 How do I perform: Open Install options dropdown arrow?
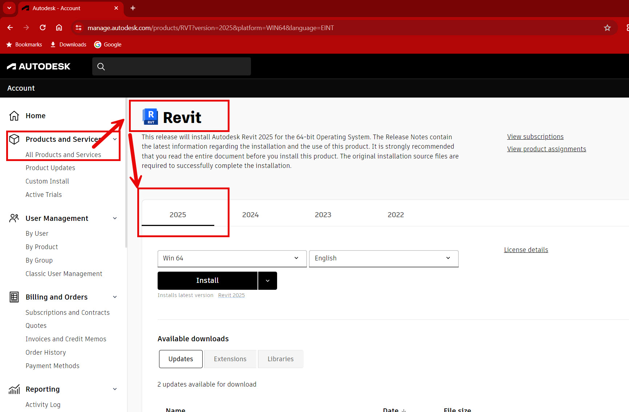[x=268, y=281]
